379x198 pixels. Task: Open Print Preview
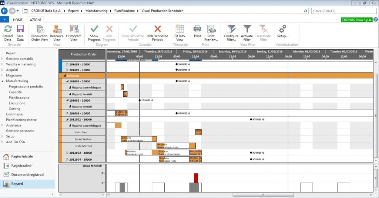(x=211, y=33)
